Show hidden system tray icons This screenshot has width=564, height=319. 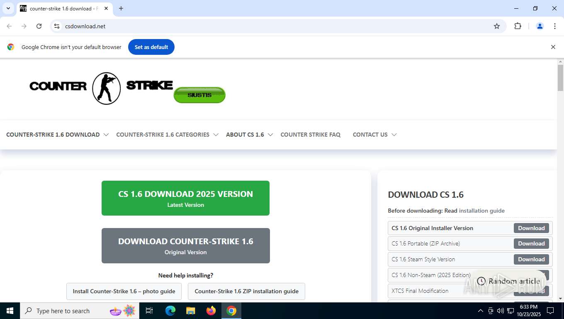pos(481,311)
